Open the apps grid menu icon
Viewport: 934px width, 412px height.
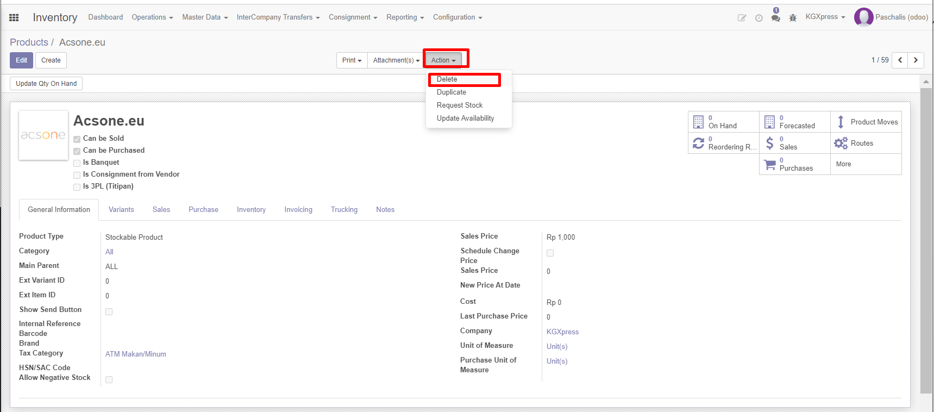click(x=14, y=17)
